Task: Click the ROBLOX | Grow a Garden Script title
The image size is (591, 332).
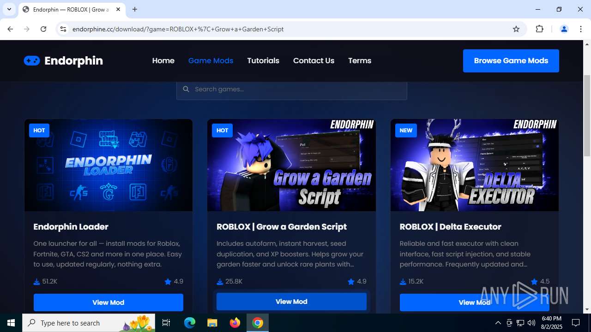Action: coord(282,227)
